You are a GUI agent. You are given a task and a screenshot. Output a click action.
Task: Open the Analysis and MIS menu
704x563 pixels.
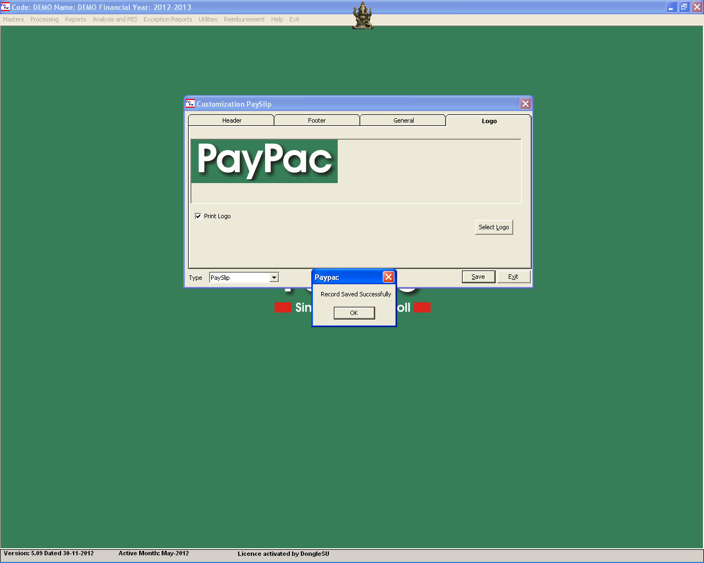point(115,19)
